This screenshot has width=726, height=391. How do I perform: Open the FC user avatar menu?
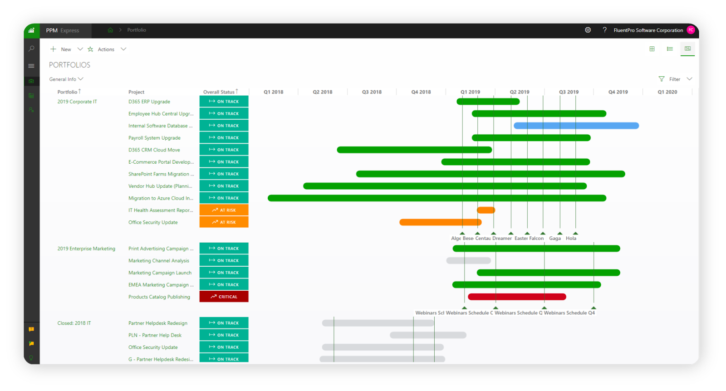[x=691, y=30]
